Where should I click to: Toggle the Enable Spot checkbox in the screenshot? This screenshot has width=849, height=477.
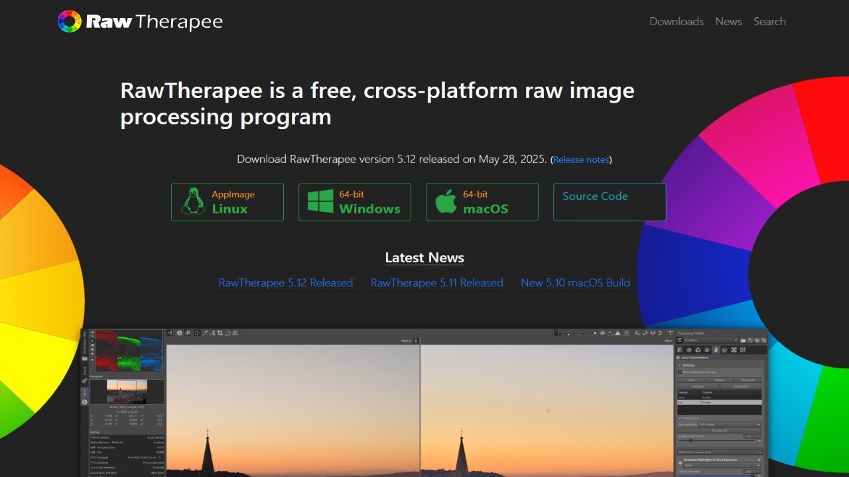tap(680, 418)
